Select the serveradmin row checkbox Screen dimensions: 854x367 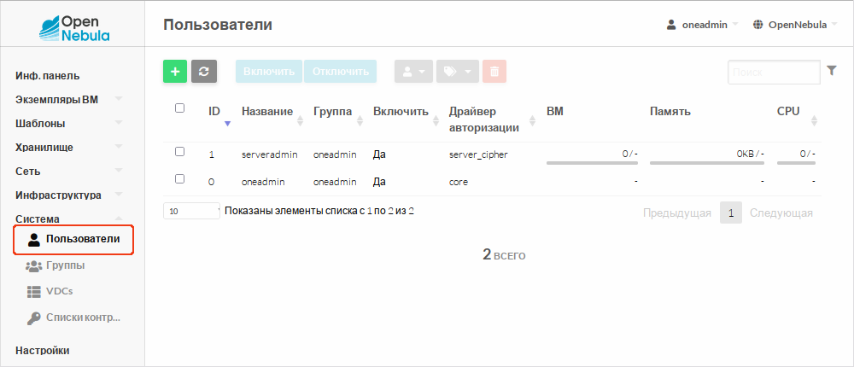(179, 152)
